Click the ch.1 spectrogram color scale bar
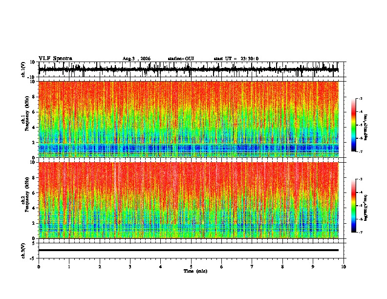The height and width of the screenshot is (299, 387). point(353,125)
